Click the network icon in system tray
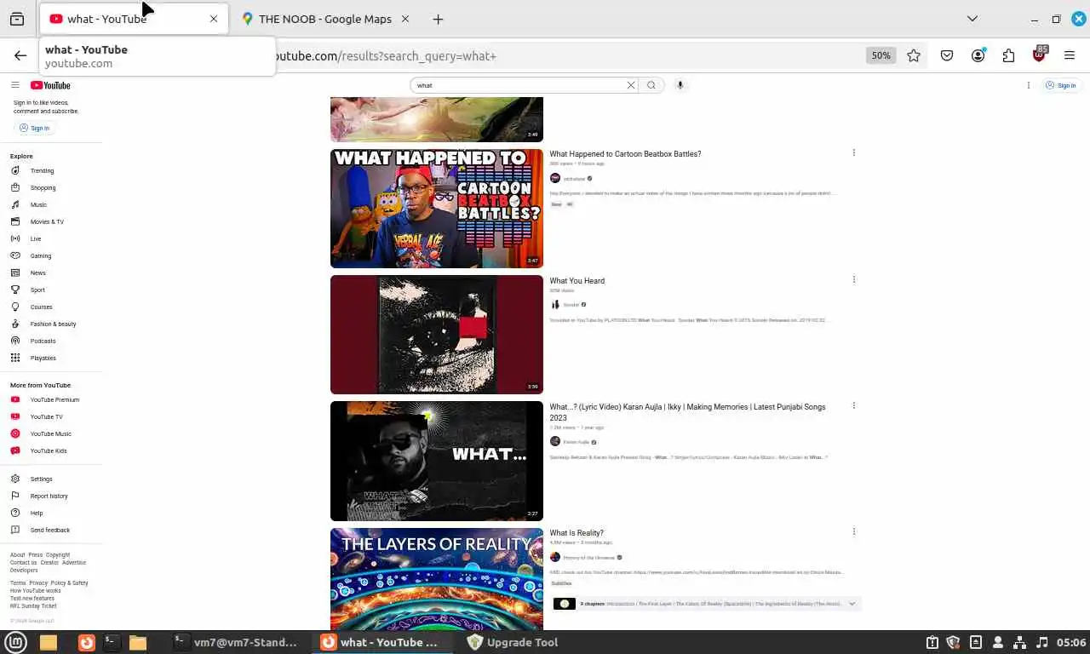The image size is (1090, 654). coord(1020,642)
